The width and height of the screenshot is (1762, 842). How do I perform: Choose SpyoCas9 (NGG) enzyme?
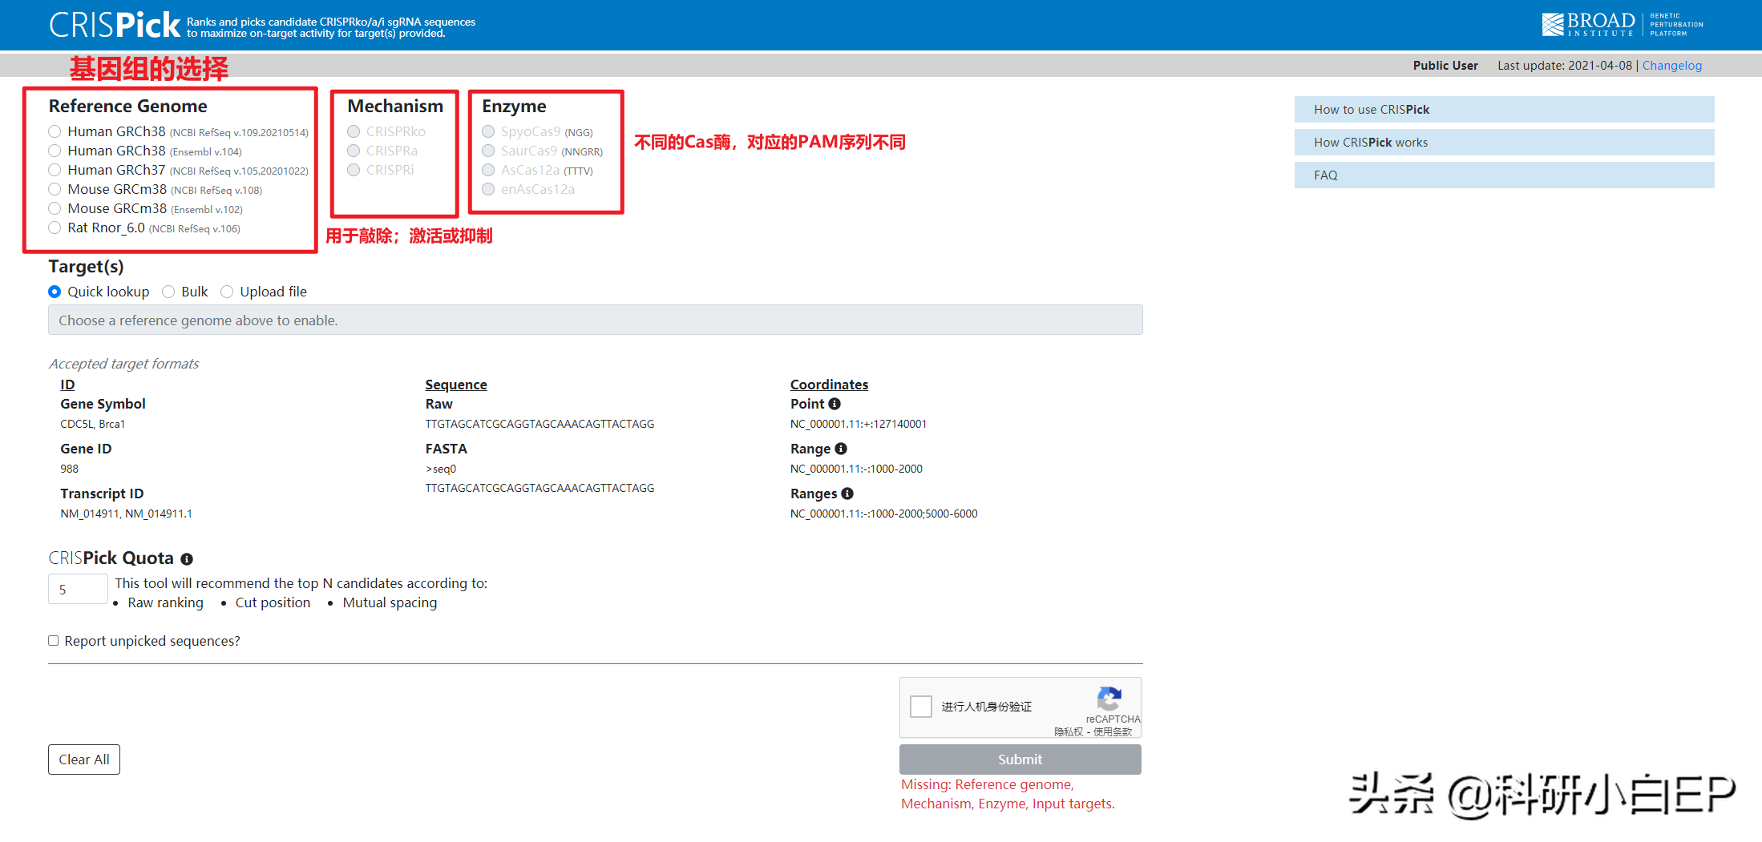(x=488, y=131)
